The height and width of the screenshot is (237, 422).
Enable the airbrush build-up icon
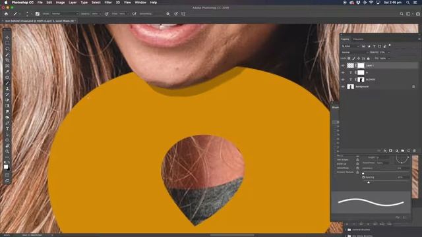pyautogui.click(x=135, y=14)
